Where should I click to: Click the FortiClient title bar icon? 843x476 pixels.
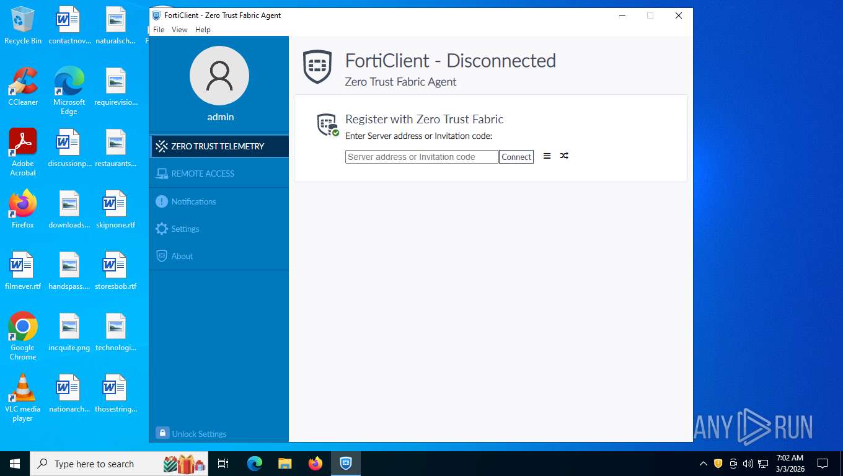[x=157, y=15]
